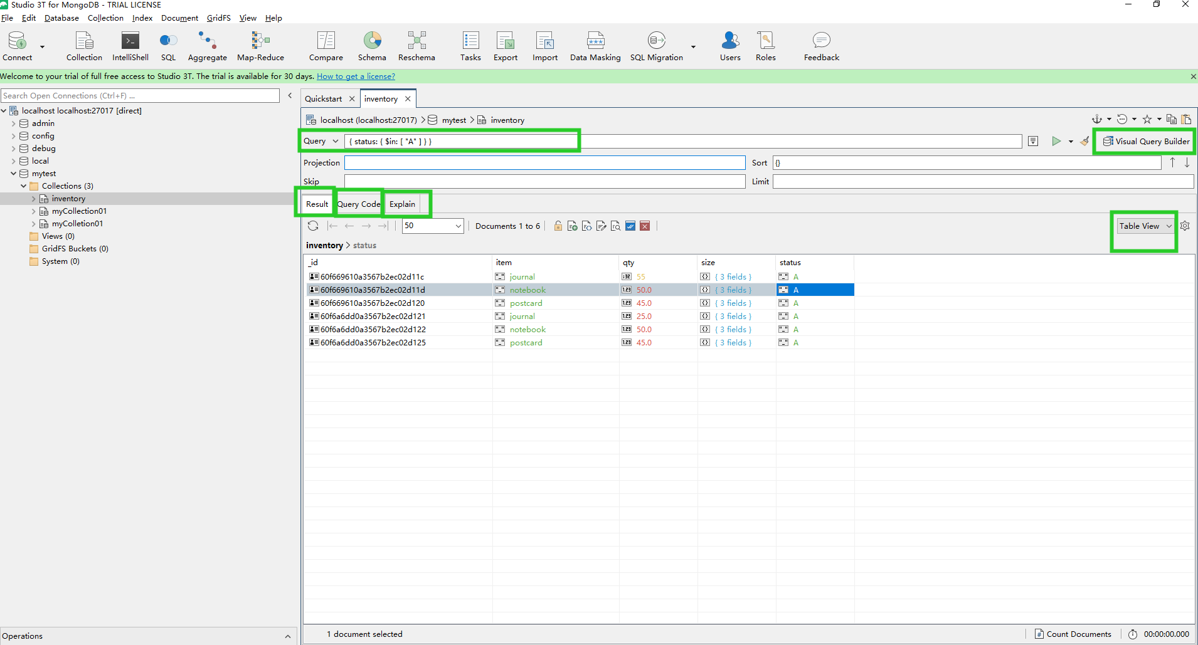The height and width of the screenshot is (645, 1198).
Task: Switch to the Query Code tab
Action: click(x=359, y=204)
